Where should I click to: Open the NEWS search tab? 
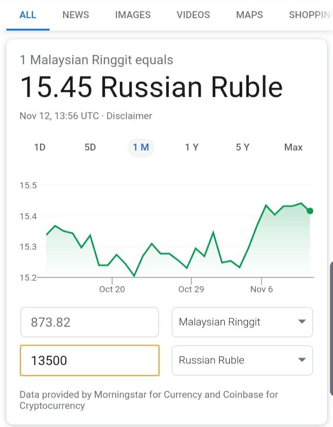[75, 15]
